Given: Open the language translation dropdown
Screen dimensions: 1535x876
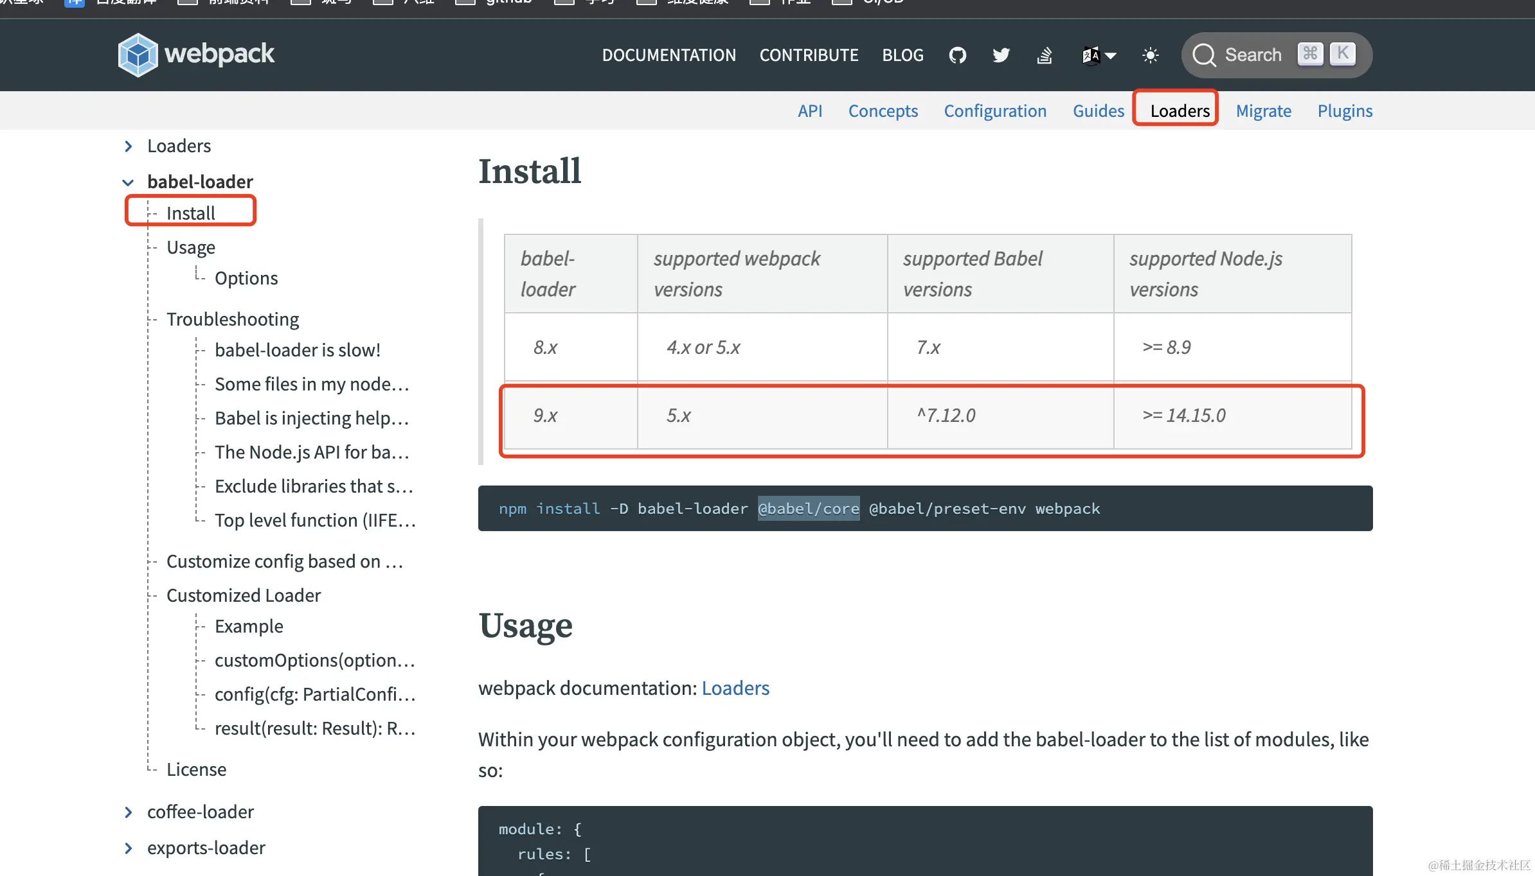Looking at the screenshot, I should pos(1099,55).
